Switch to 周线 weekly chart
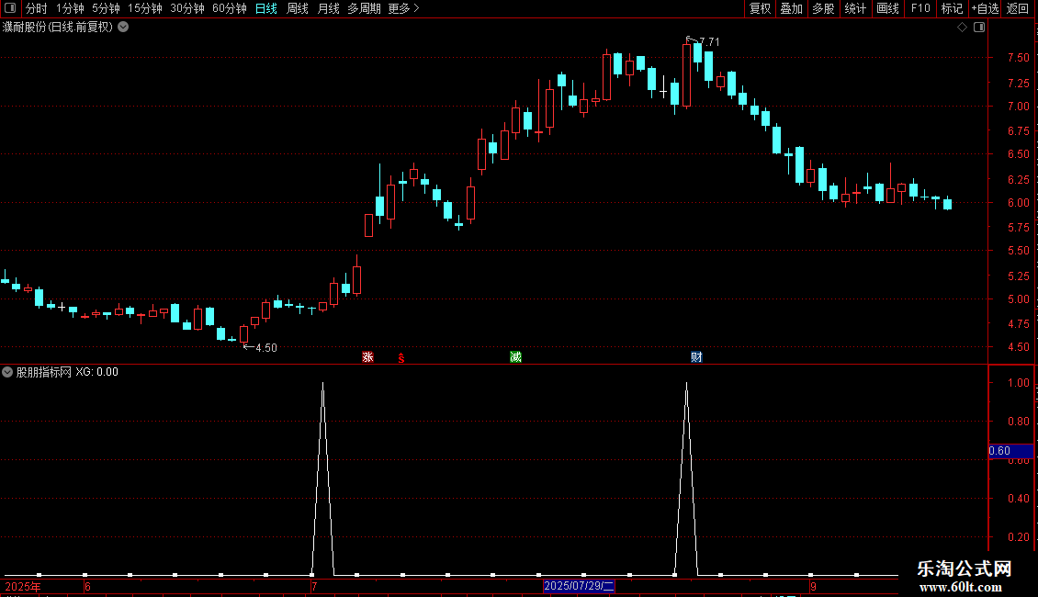 coord(298,8)
